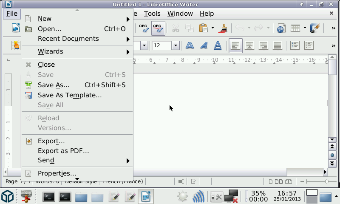Toggle justified text alignment
This screenshot has height=204, width=340.
(278, 45)
